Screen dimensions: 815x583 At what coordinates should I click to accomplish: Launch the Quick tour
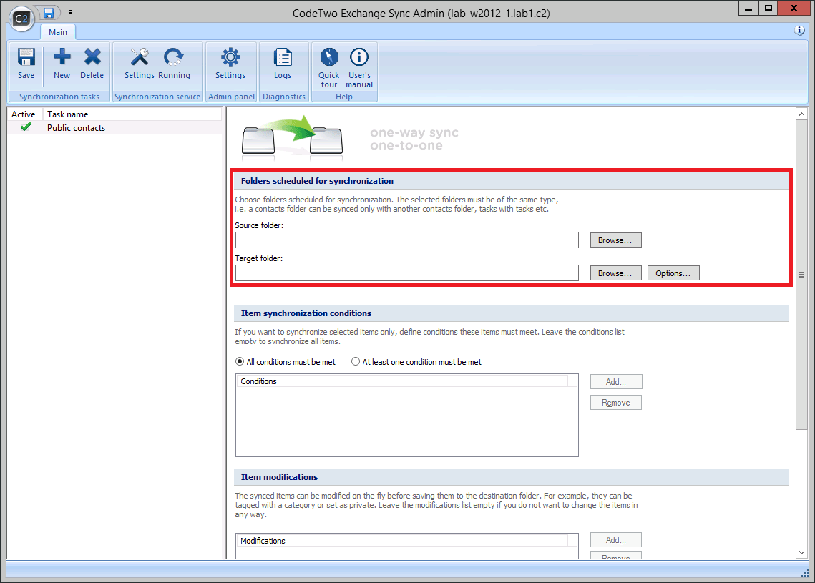(328, 64)
